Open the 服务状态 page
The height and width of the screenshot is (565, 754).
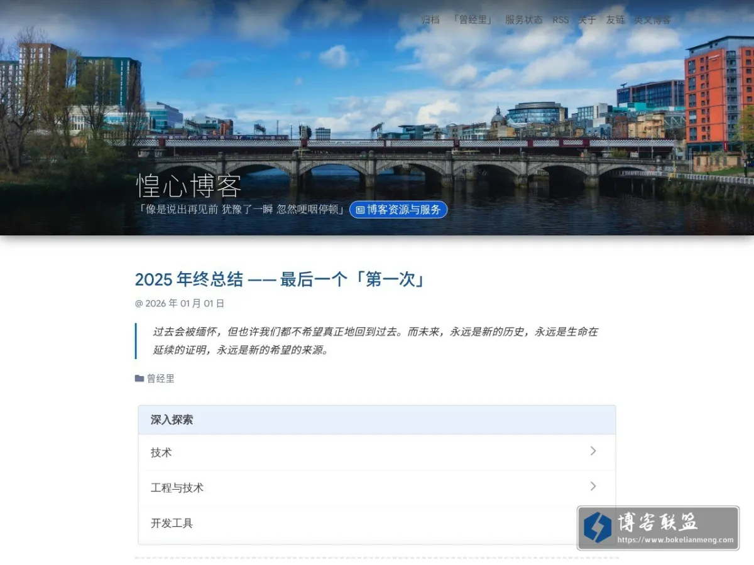(524, 19)
